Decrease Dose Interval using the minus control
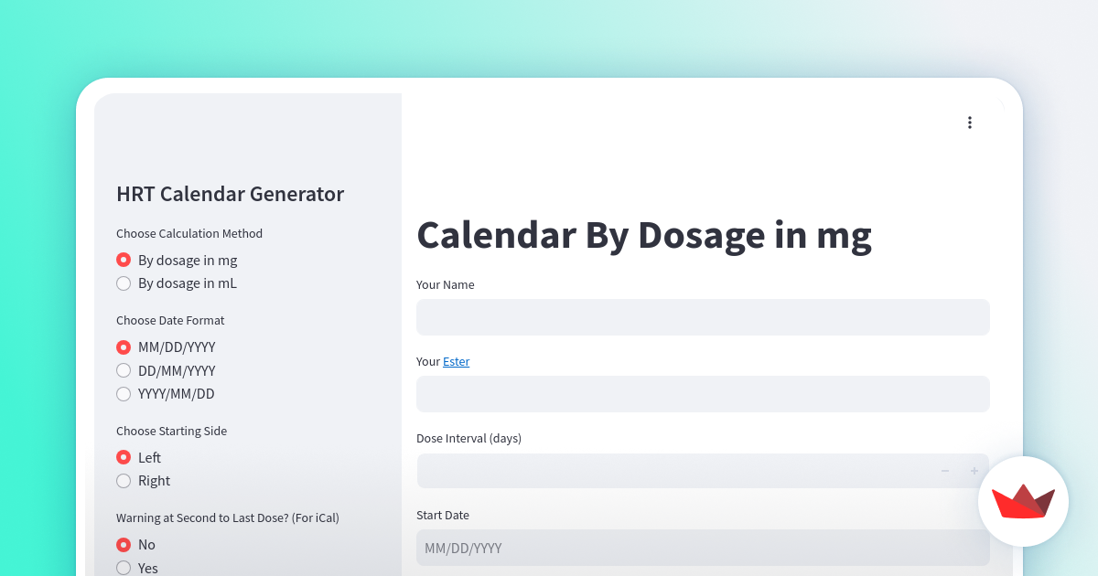This screenshot has height=576, width=1098. (x=944, y=471)
